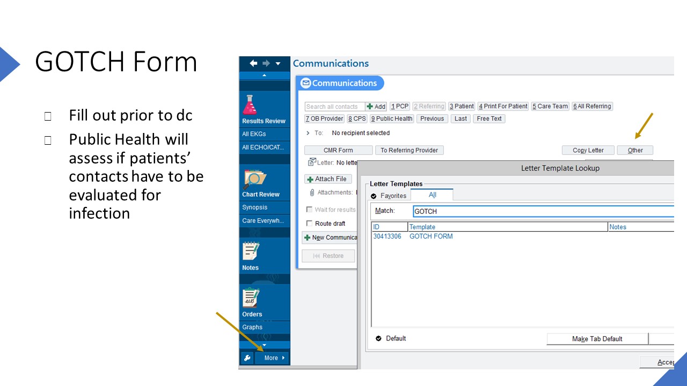Toggle the Wait for results checkbox
The width and height of the screenshot is (687, 386).
click(309, 210)
